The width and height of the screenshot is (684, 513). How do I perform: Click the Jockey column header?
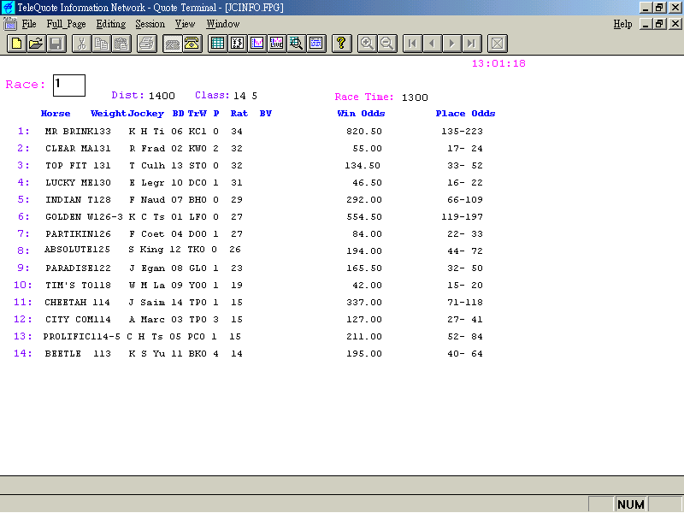[x=146, y=114]
